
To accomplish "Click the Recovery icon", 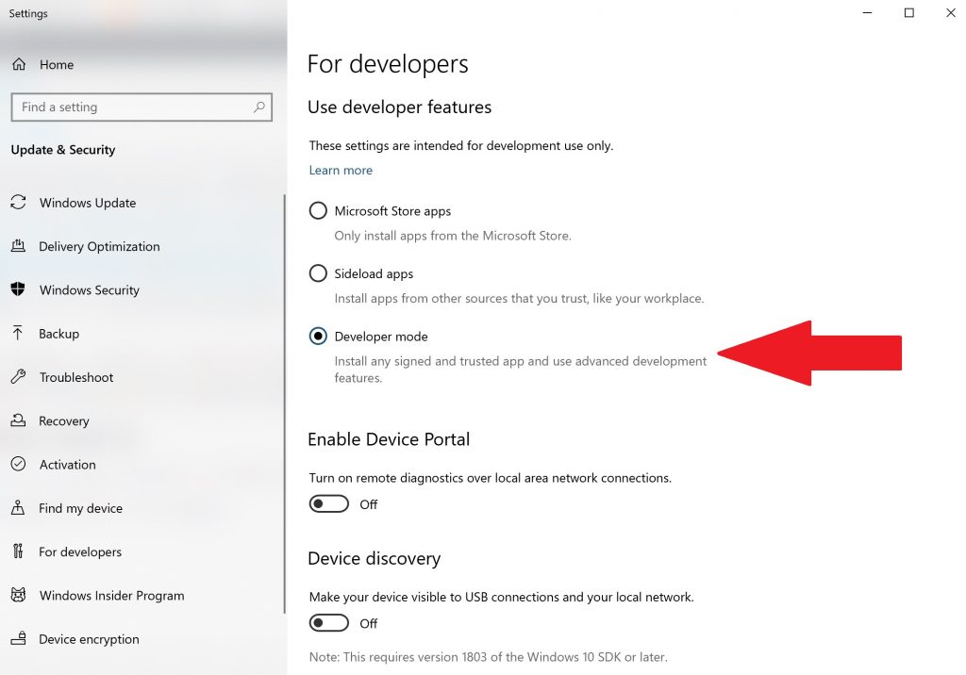I will tap(19, 420).
